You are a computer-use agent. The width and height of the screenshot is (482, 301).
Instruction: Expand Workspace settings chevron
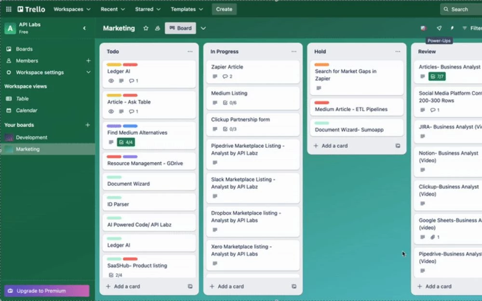click(x=88, y=73)
